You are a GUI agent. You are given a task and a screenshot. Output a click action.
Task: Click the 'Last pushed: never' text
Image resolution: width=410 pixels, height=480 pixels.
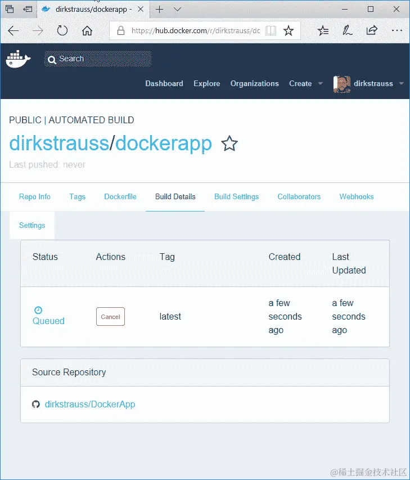[47, 165]
